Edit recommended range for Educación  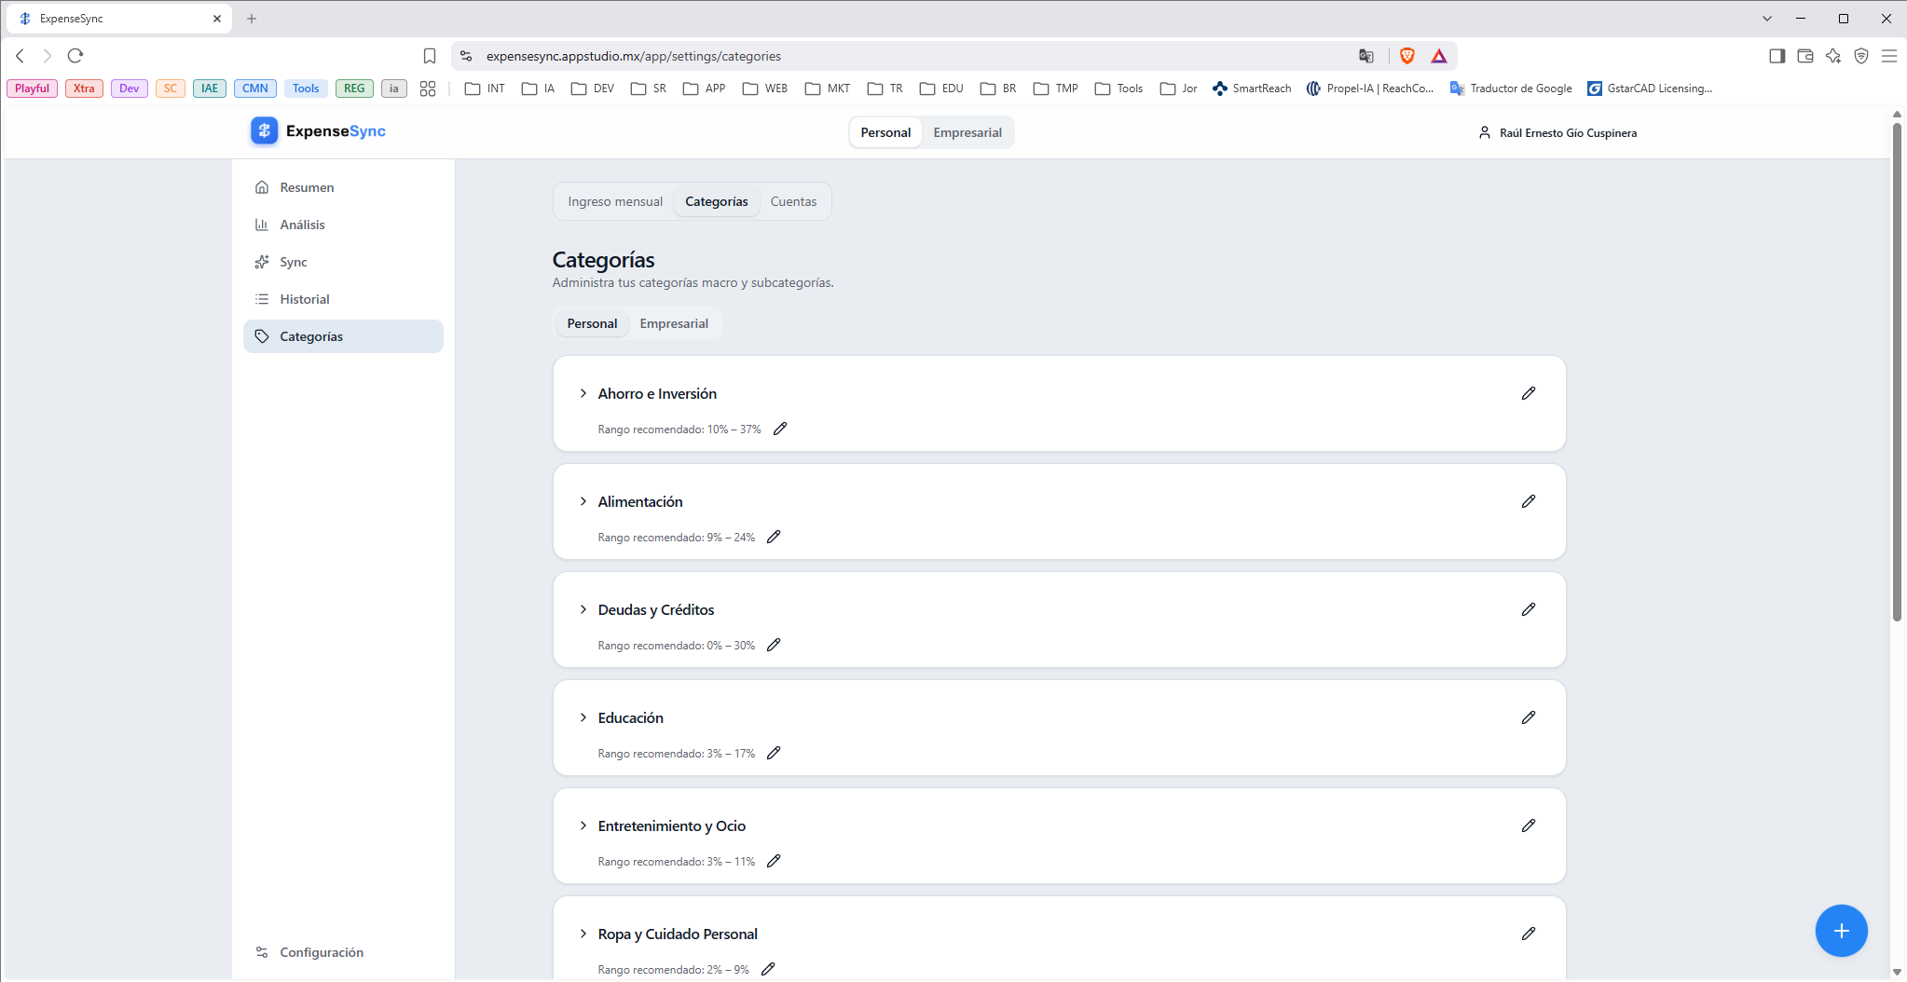click(x=774, y=753)
